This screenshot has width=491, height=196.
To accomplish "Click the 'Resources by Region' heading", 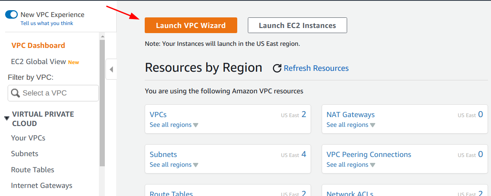I will tap(204, 67).
